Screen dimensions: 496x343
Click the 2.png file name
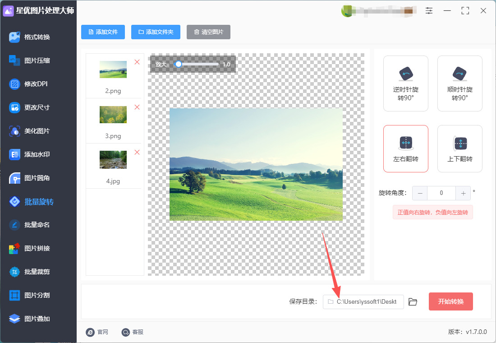click(113, 91)
